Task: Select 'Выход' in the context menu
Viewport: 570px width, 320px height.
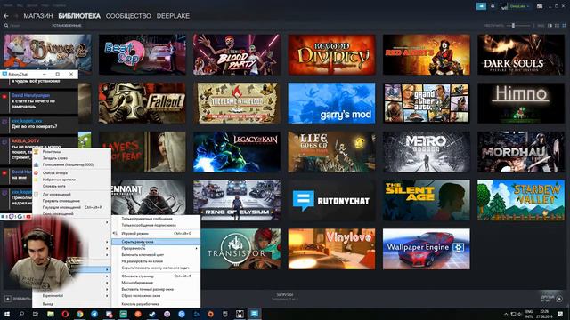Action: coord(71,304)
